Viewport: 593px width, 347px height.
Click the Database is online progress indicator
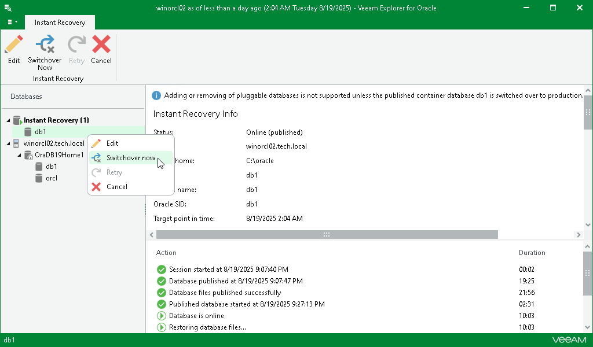pyautogui.click(x=161, y=316)
